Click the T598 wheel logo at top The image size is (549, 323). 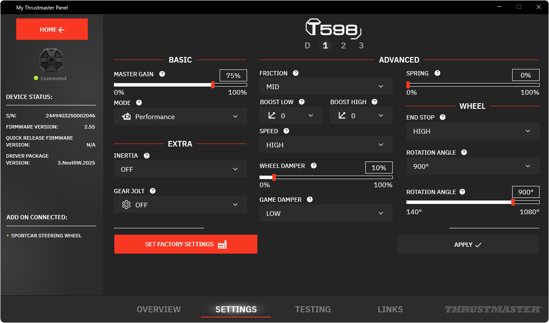(333, 29)
